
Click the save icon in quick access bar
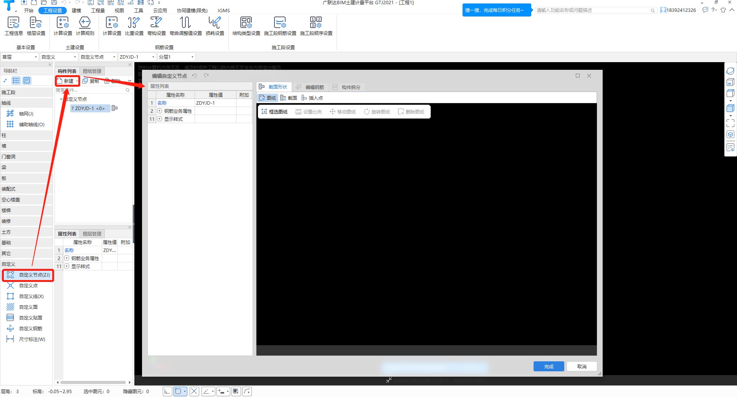[x=54, y=3]
